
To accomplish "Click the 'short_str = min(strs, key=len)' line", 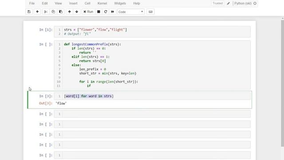I will click(107, 73).
